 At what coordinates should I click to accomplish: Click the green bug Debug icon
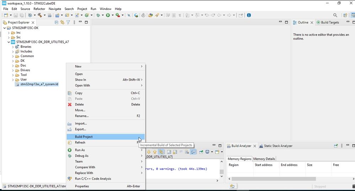pos(98,15)
